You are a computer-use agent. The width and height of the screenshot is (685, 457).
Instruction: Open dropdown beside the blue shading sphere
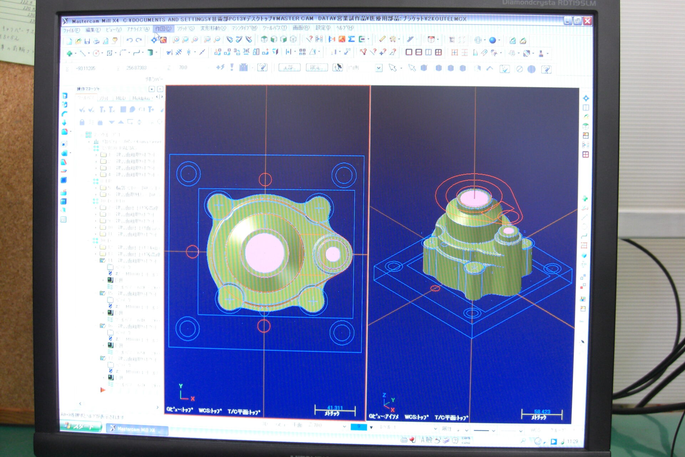pyautogui.click(x=499, y=40)
